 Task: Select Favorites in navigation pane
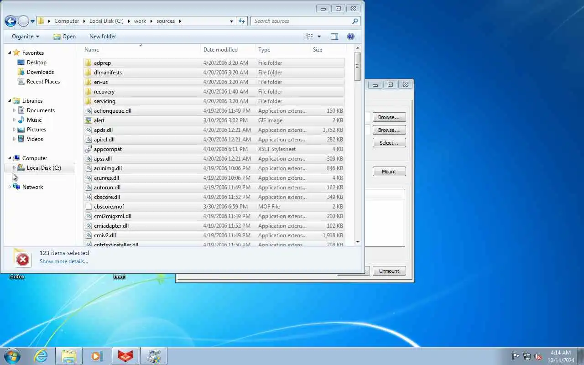coord(33,53)
